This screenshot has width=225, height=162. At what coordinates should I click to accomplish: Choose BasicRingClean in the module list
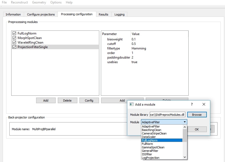coord(162,130)
